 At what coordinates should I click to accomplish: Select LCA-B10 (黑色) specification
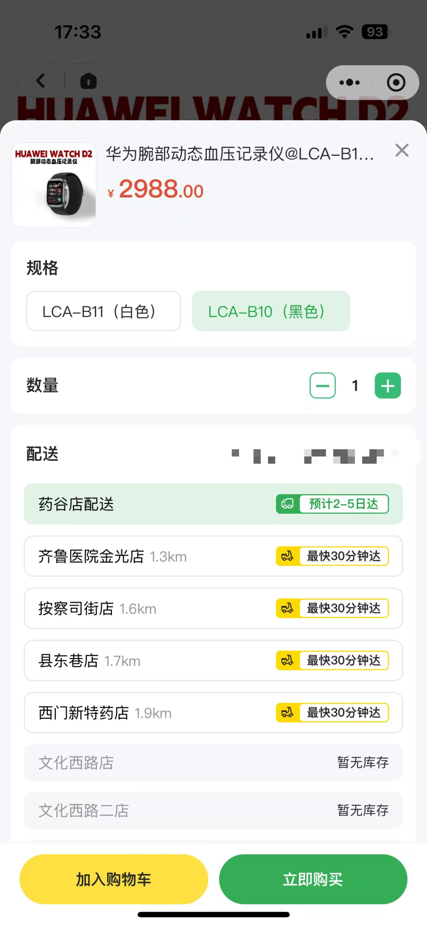tap(271, 311)
